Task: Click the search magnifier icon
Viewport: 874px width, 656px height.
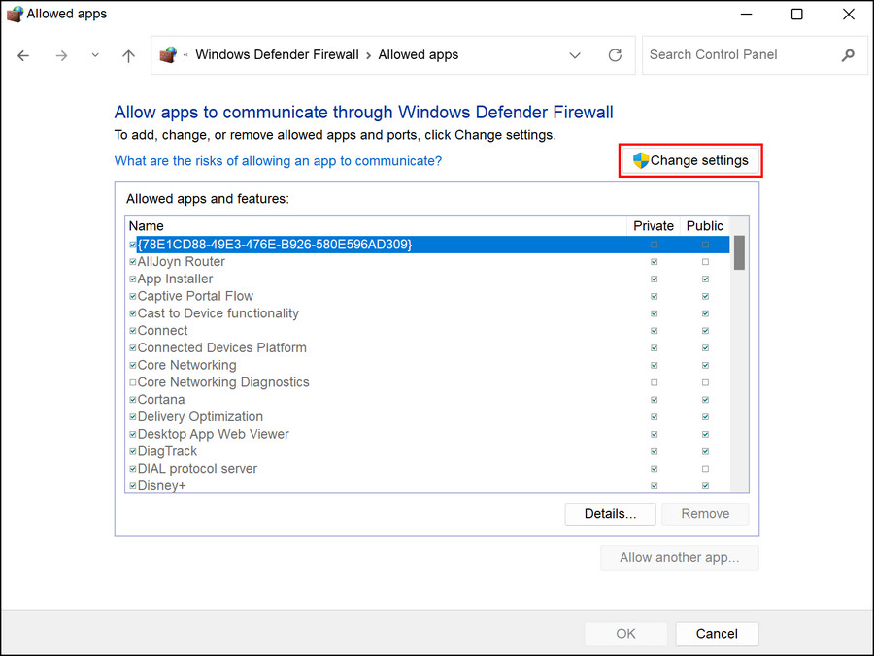Action: pos(848,55)
